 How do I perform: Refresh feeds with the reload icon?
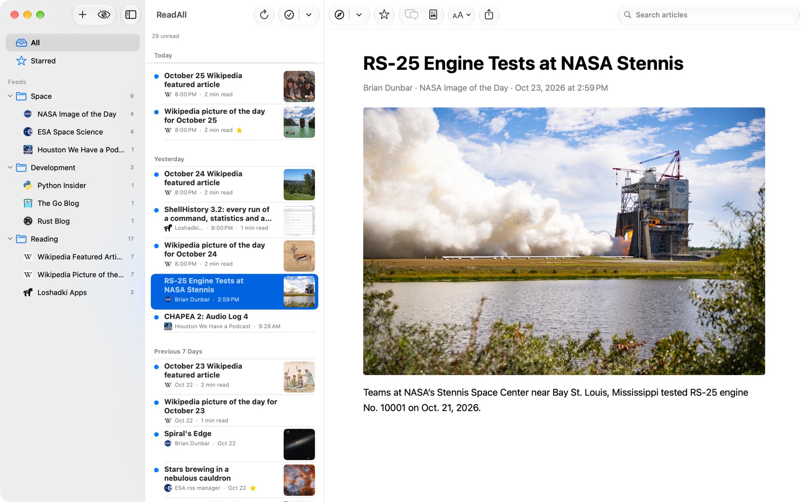click(264, 15)
